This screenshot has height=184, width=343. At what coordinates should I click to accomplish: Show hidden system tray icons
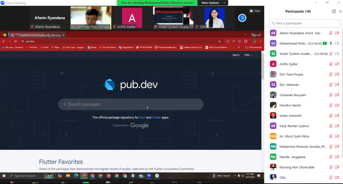235,176
